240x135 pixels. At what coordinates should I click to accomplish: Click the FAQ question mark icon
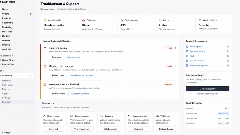(187, 56)
